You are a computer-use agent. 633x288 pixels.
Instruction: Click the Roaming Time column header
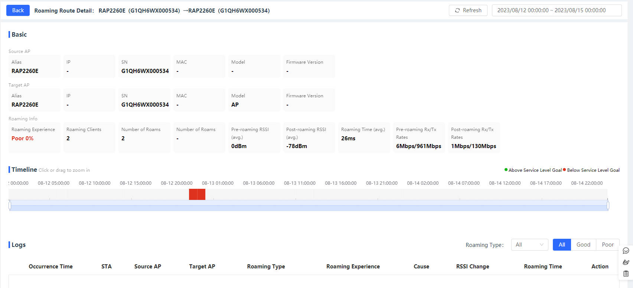click(543, 267)
